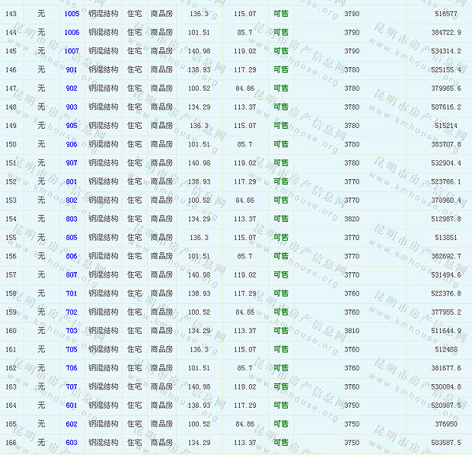Select room 701 link
Viewport: 472px width, 455px height.
click(x=72, y=293)
